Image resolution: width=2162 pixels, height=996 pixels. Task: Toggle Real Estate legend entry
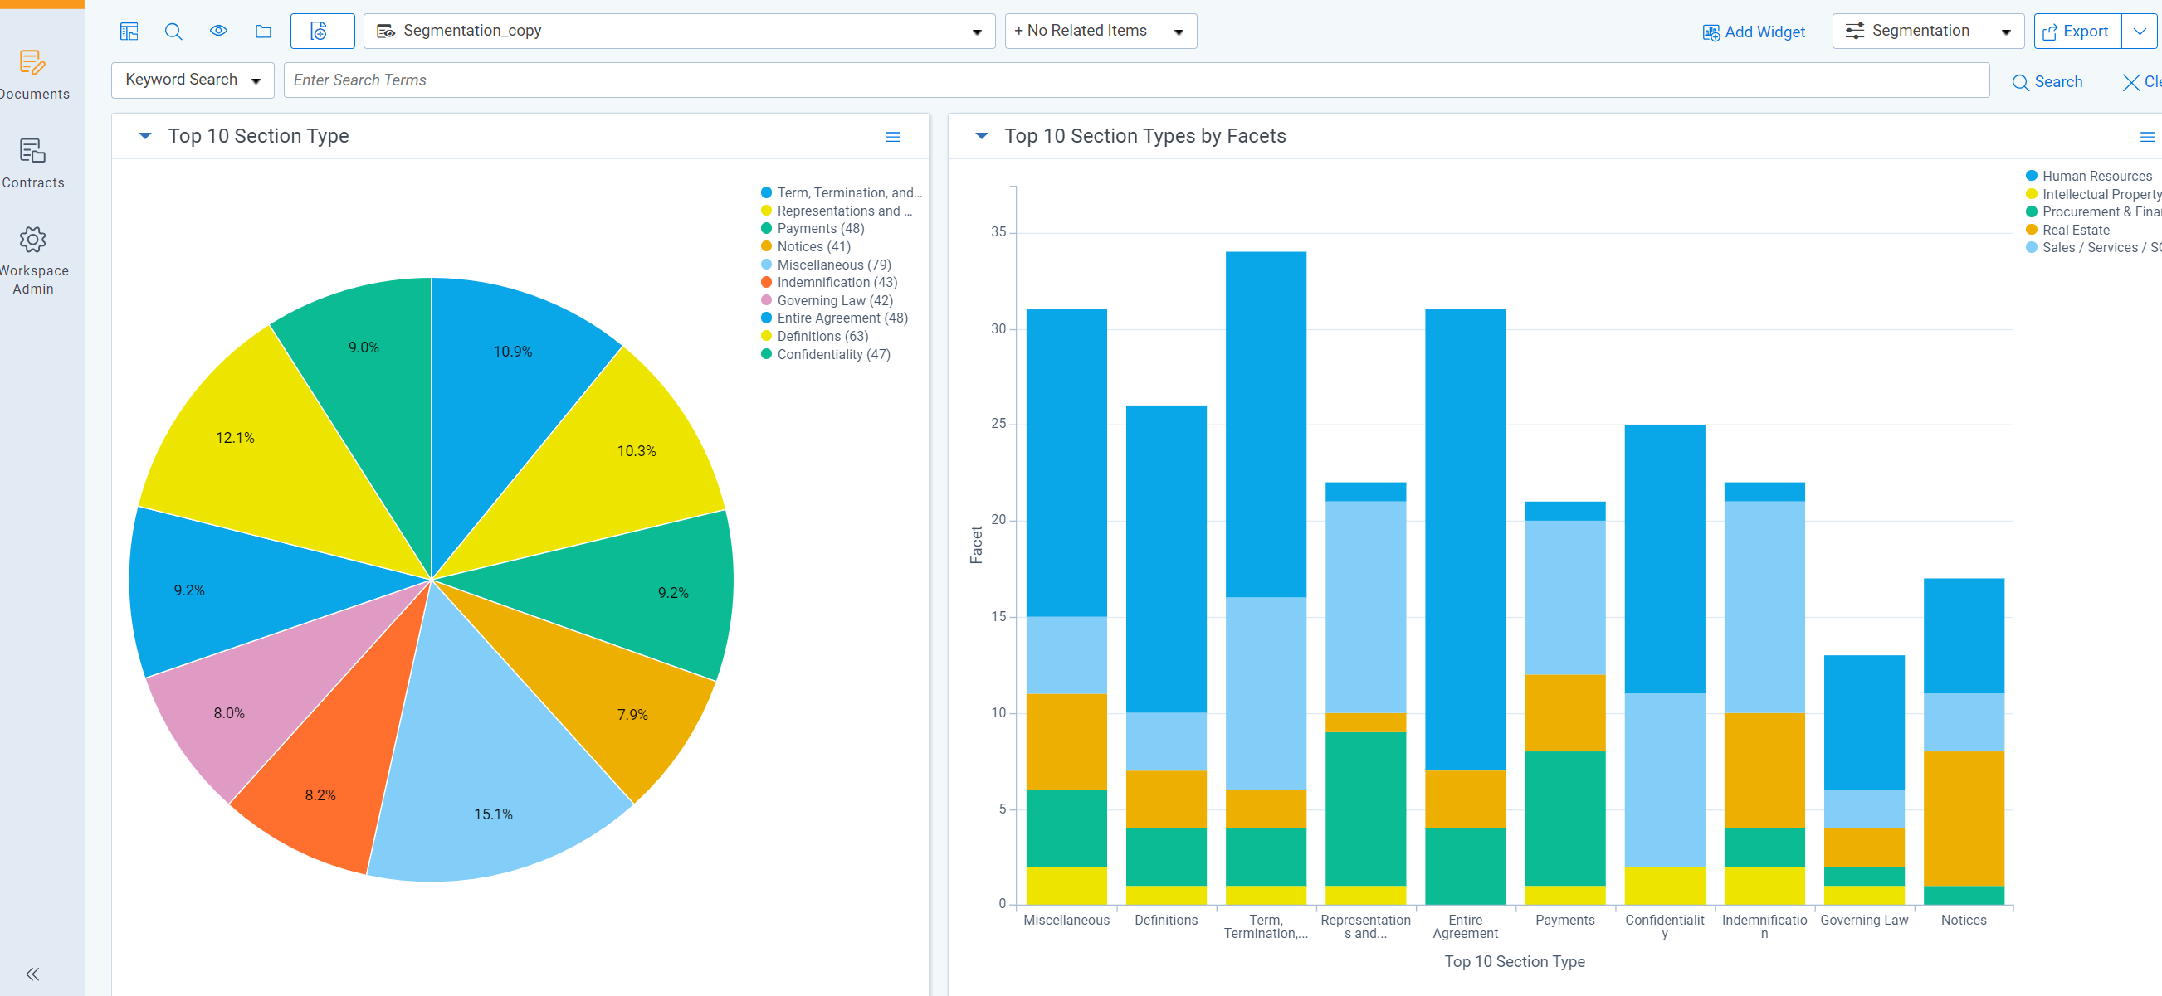tap(2067, 230)
